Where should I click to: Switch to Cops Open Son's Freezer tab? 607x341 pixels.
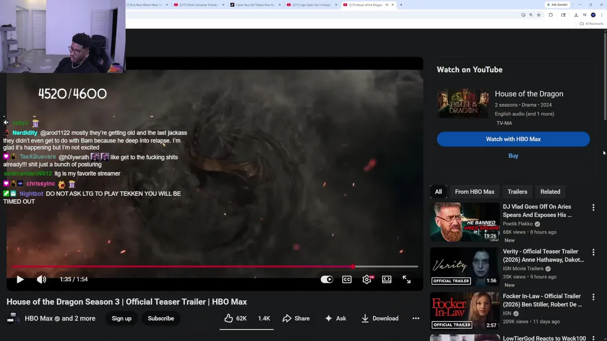pyautogui.click(x=312, y=5)
